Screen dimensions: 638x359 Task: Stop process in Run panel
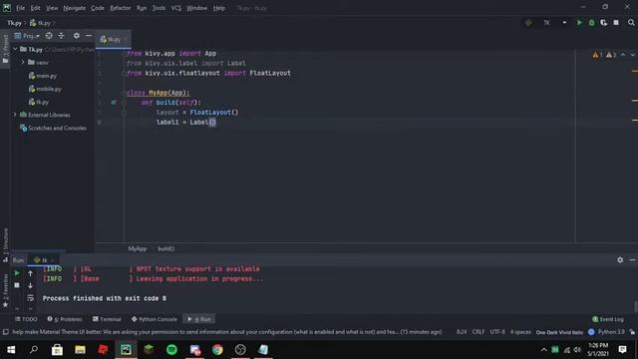(x=17, y=285)
